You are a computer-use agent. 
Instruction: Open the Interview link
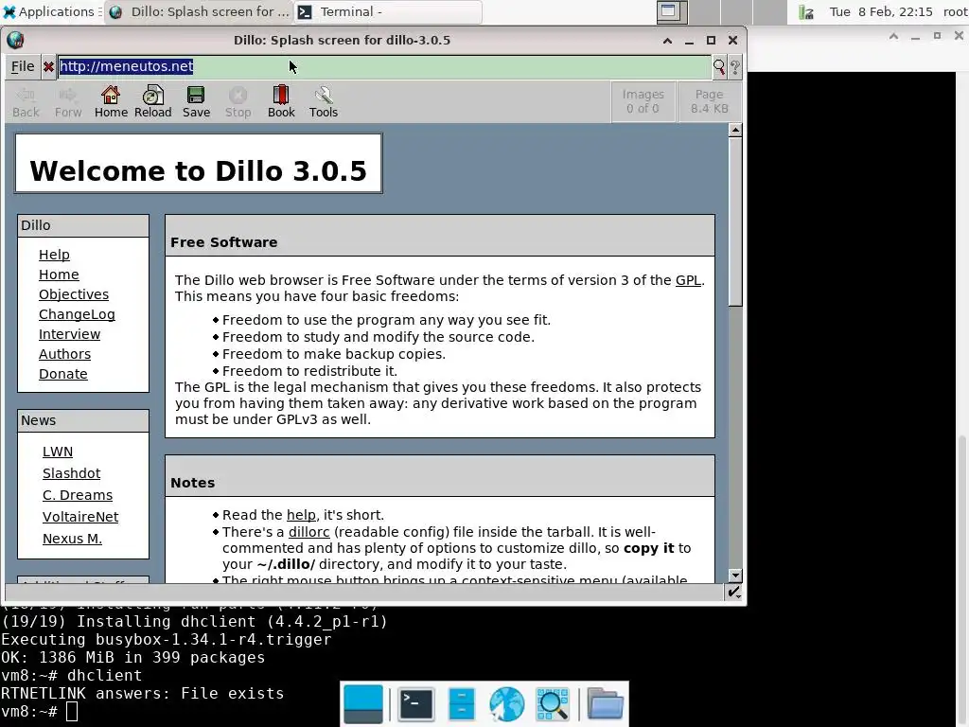coord(69,334)
